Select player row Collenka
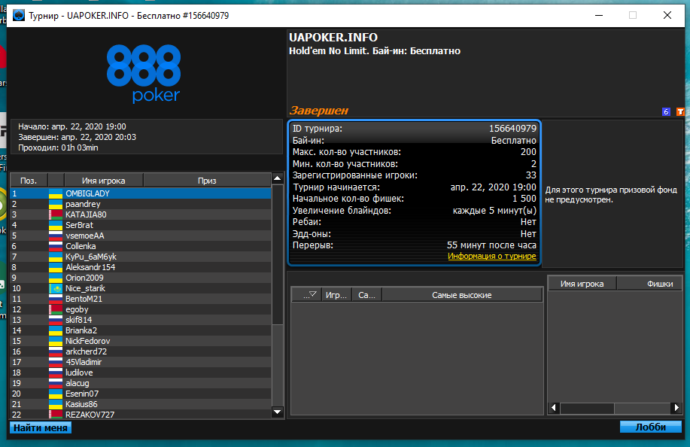The width and height of the screenshot is (690, 447). (141, 246)
